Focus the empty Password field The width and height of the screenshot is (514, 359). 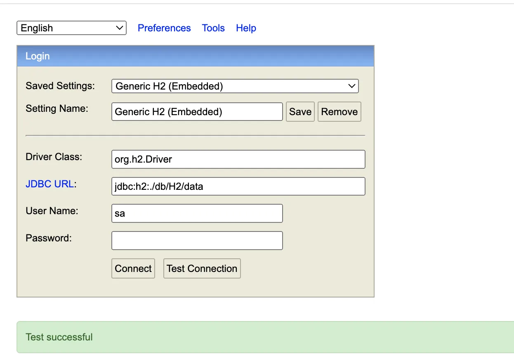[x=197, y=241]
